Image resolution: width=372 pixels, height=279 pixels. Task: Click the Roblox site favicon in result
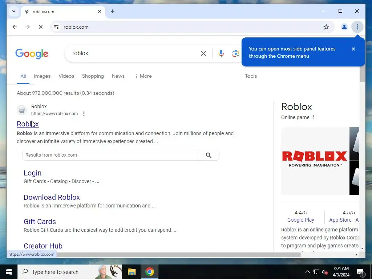[22, 110]
